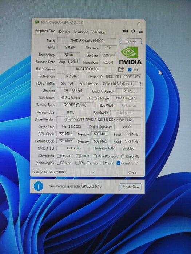Enable the OpenCL checkbox
191x254 pixels.
pos(59,156)
